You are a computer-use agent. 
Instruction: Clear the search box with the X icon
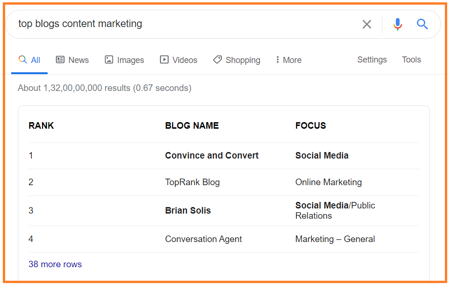pyautogui.click(x=367, y=24)
